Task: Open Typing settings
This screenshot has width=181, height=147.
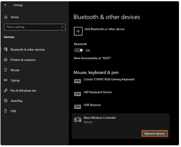Action: click(x=15, y=80)
